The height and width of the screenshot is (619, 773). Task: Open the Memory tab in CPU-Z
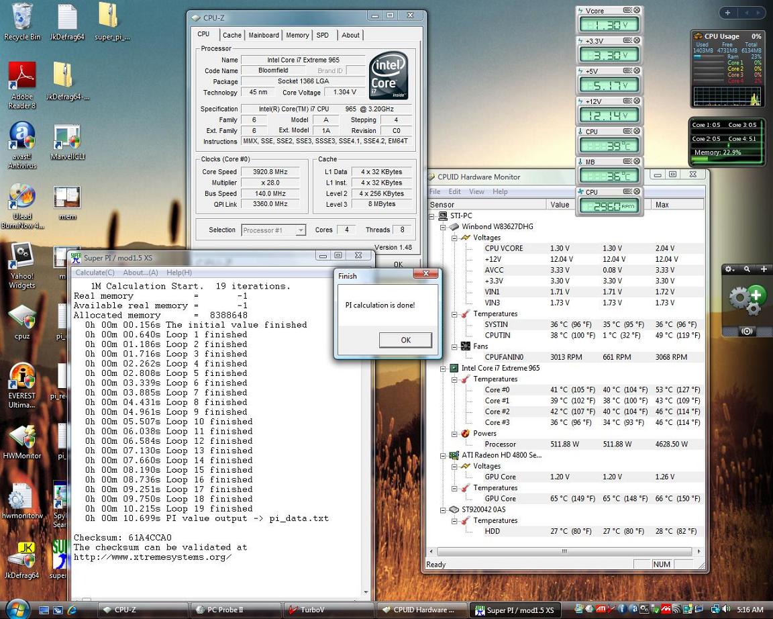point(297,35)
